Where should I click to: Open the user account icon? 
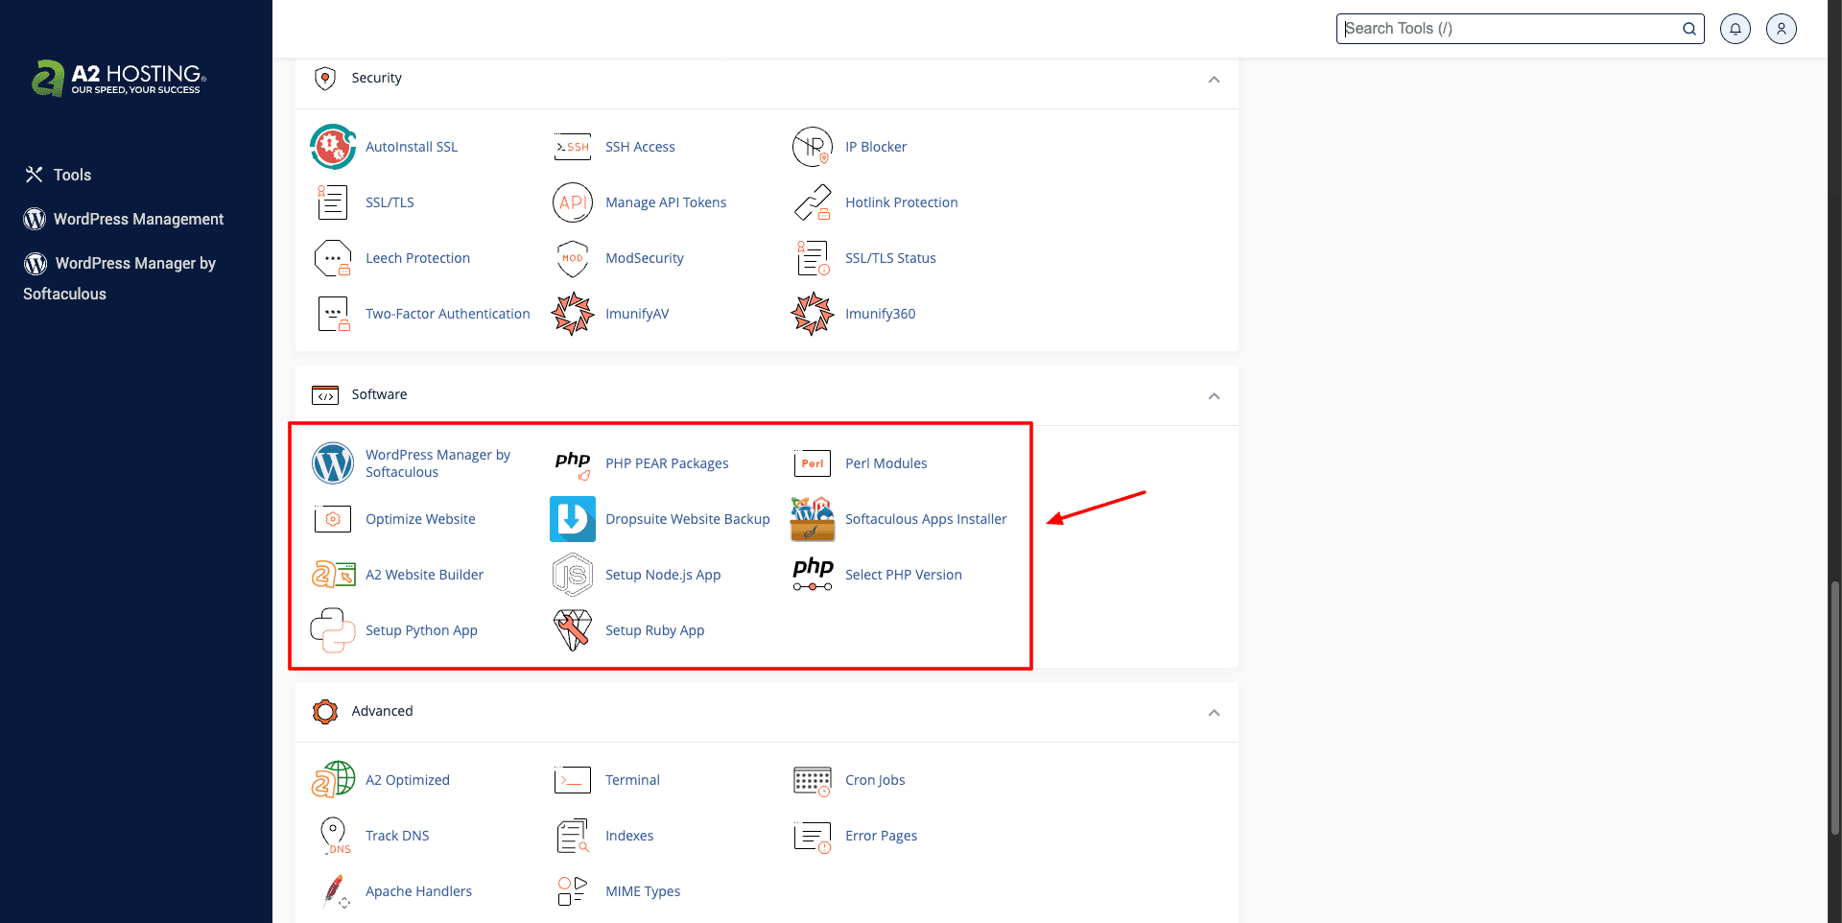(x=1782, y=29)
